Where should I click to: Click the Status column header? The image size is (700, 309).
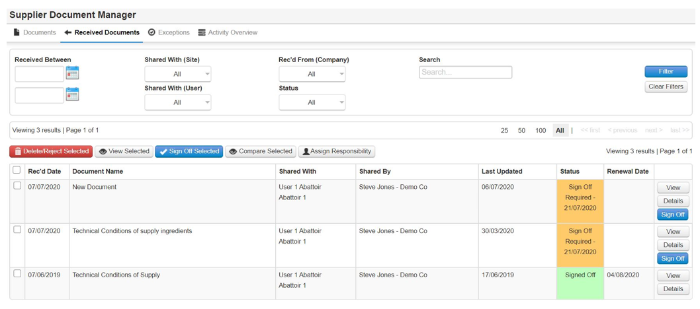click(570, 172)
